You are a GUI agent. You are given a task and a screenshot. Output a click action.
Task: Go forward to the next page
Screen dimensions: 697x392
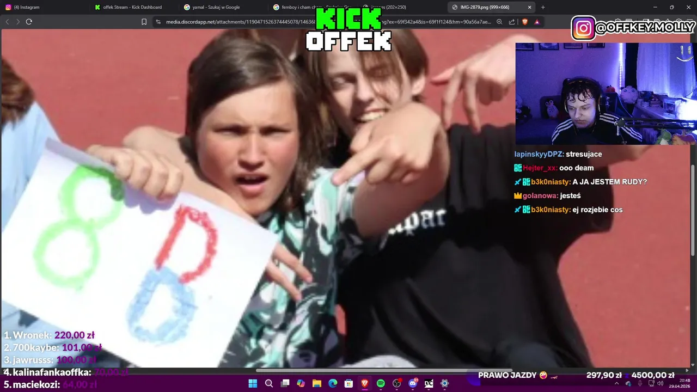click(17, 22)
